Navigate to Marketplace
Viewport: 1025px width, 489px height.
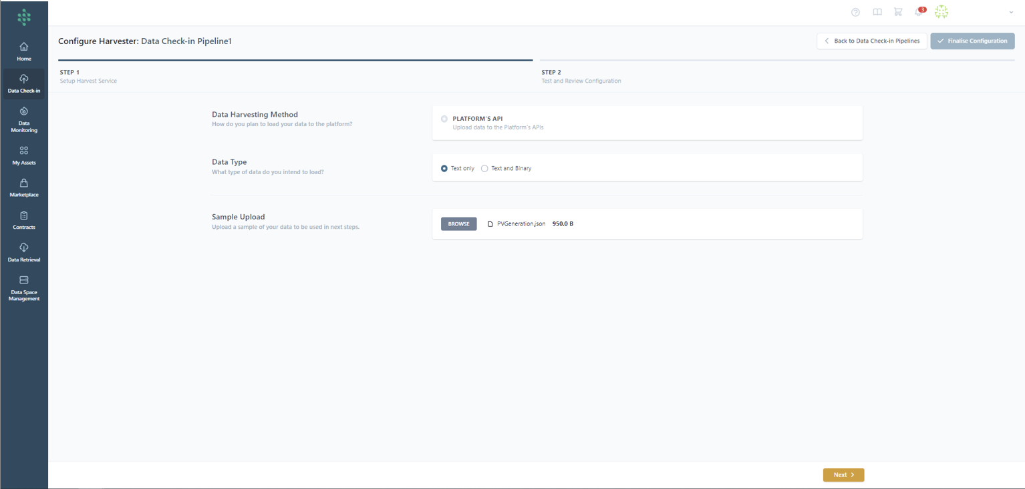coord(24,187)
